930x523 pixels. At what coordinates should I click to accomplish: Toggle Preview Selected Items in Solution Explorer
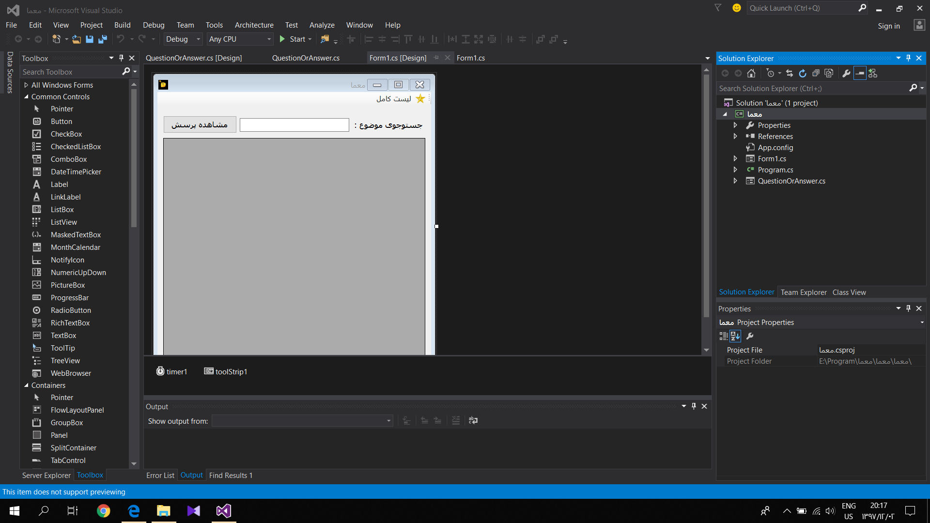pos(860,73)
